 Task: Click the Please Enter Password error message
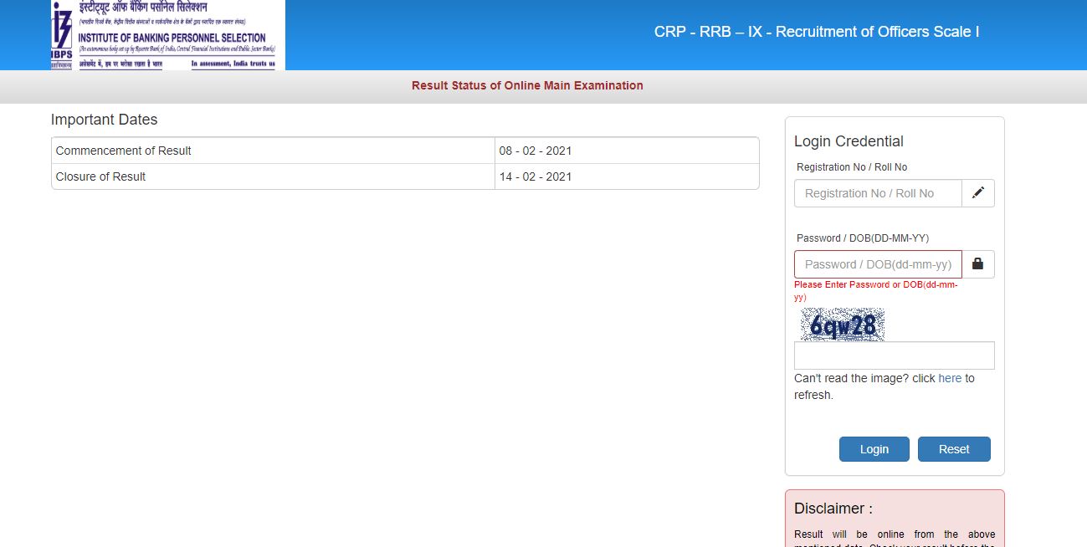pos(877,290)
